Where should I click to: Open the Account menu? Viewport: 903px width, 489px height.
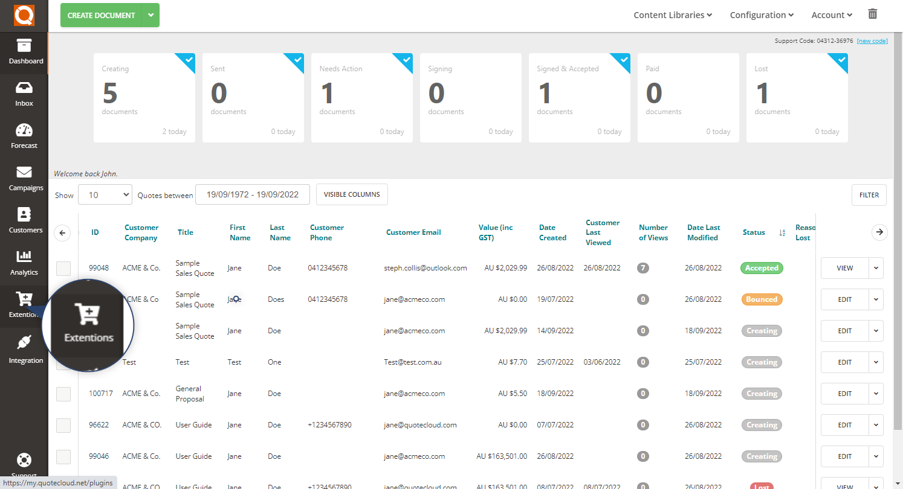[x=831, y=14]
